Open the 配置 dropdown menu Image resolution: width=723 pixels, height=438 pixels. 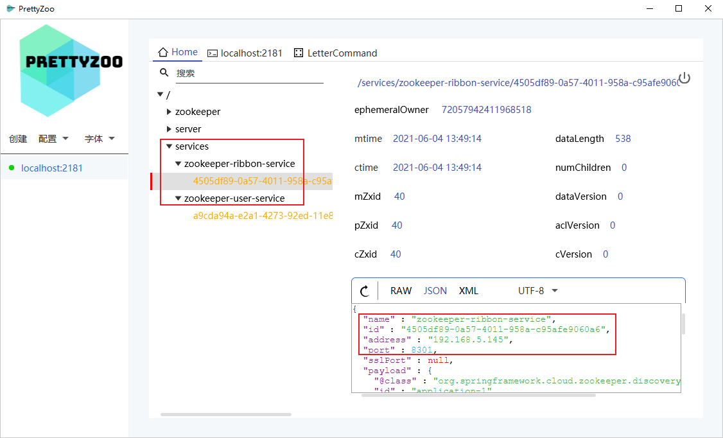tap(53, 139)
